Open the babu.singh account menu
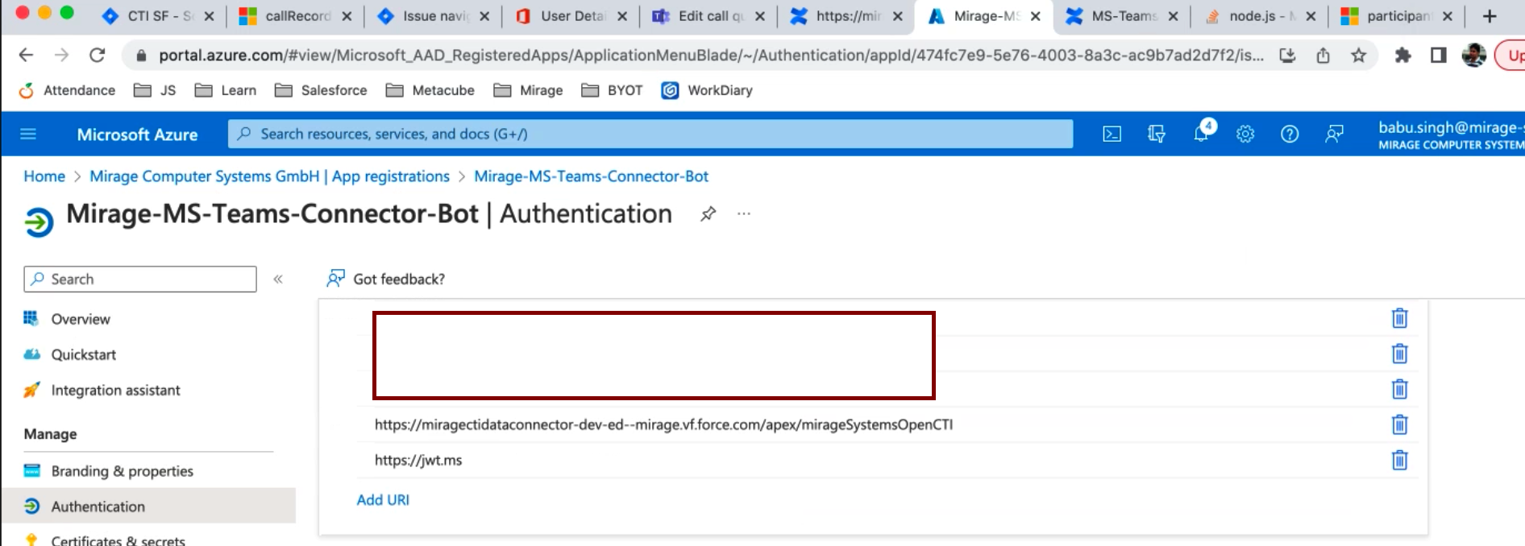 pyautogui.click(x=1450, y=134)
